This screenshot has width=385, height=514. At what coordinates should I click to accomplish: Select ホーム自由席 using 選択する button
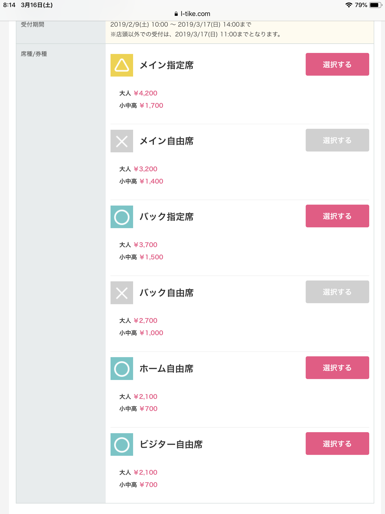[337, 368]
